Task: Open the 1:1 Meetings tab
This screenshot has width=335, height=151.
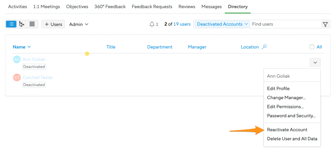Action: click(46, 7)
